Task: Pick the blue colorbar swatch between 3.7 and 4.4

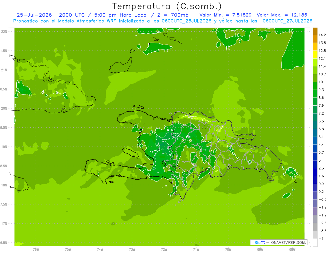Action: 315,148
